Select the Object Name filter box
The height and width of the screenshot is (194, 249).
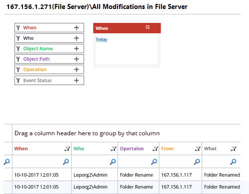point(49,49)
